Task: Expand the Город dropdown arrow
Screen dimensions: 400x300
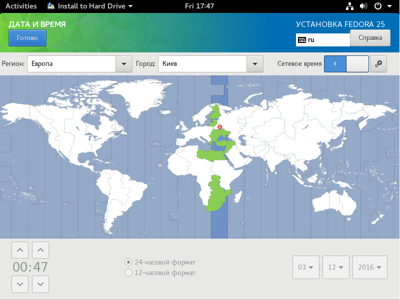Action: coord(255,64)
